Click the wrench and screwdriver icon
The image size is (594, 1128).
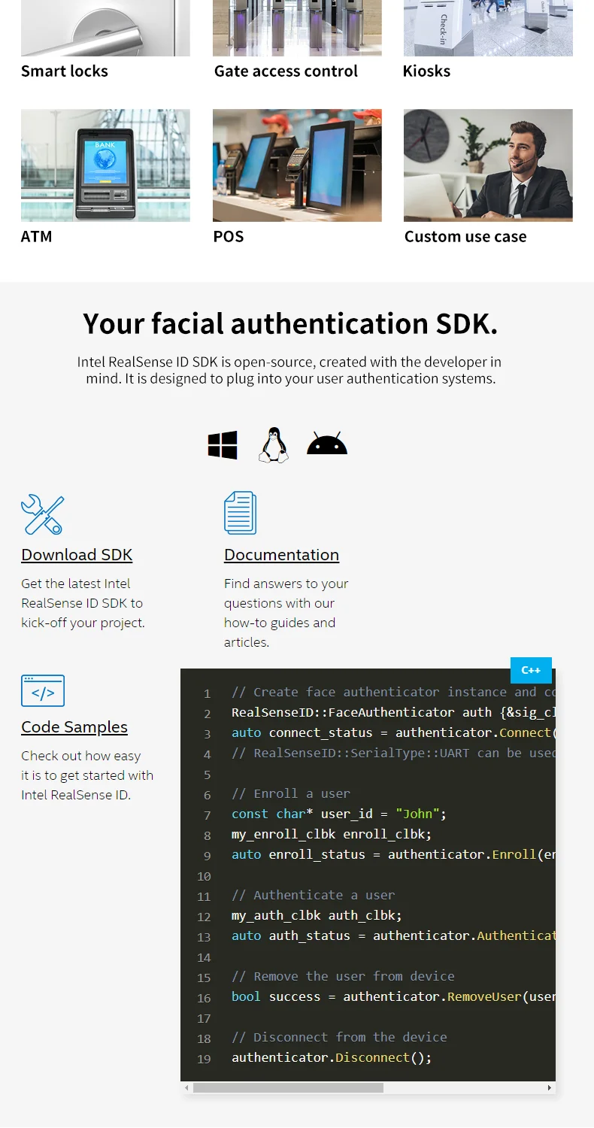(x=42, y=514)
